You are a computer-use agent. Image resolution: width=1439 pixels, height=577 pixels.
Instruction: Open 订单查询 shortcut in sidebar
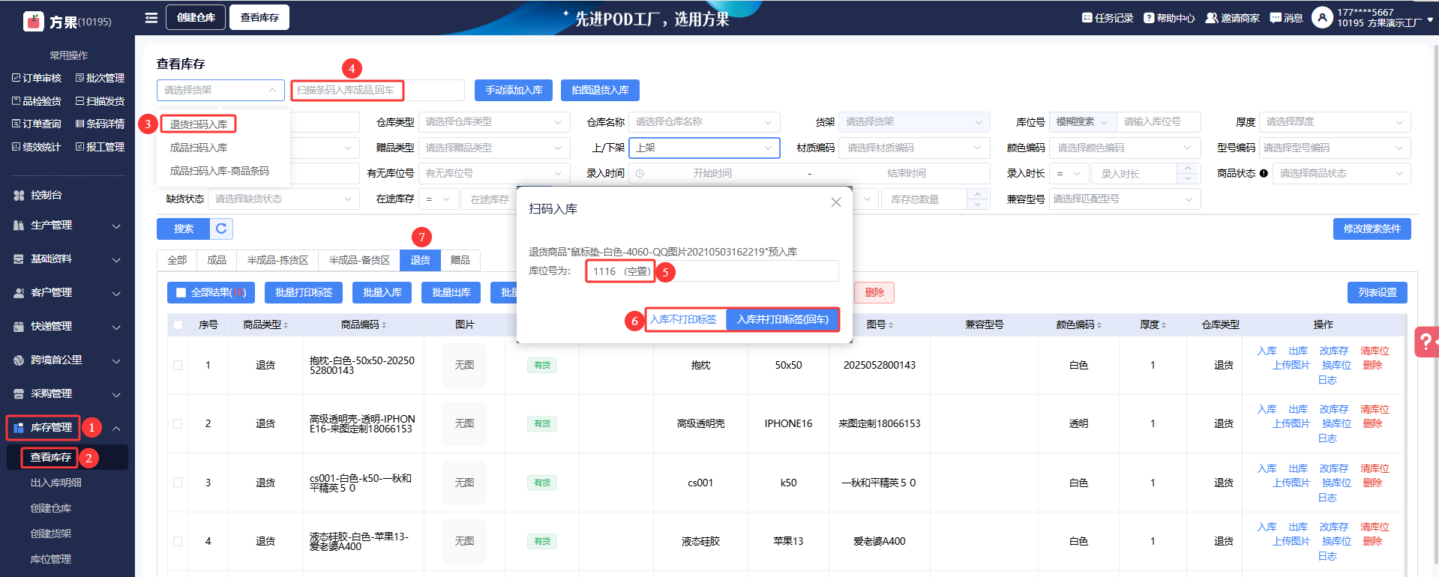click(x=37, y=124)
